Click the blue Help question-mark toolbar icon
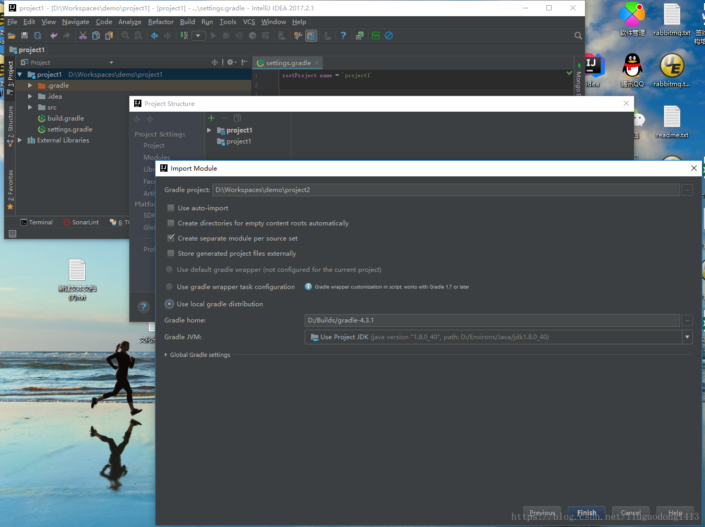The width and height of the screenshot is (705, 527). (x=343, y=35)
